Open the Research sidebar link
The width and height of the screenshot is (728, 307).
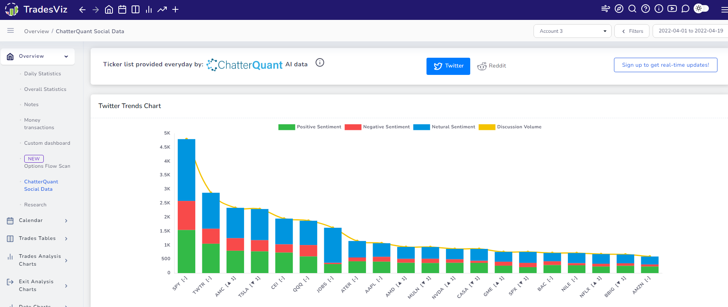coord(35,205)
